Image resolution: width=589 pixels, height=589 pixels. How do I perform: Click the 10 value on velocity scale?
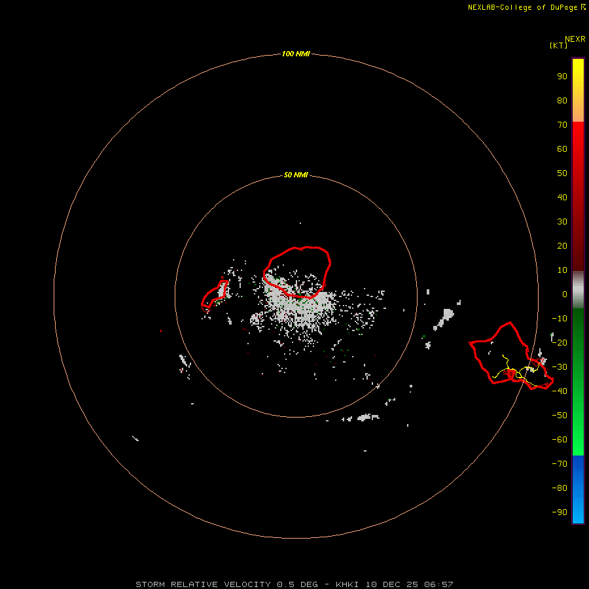pos(562,270)
